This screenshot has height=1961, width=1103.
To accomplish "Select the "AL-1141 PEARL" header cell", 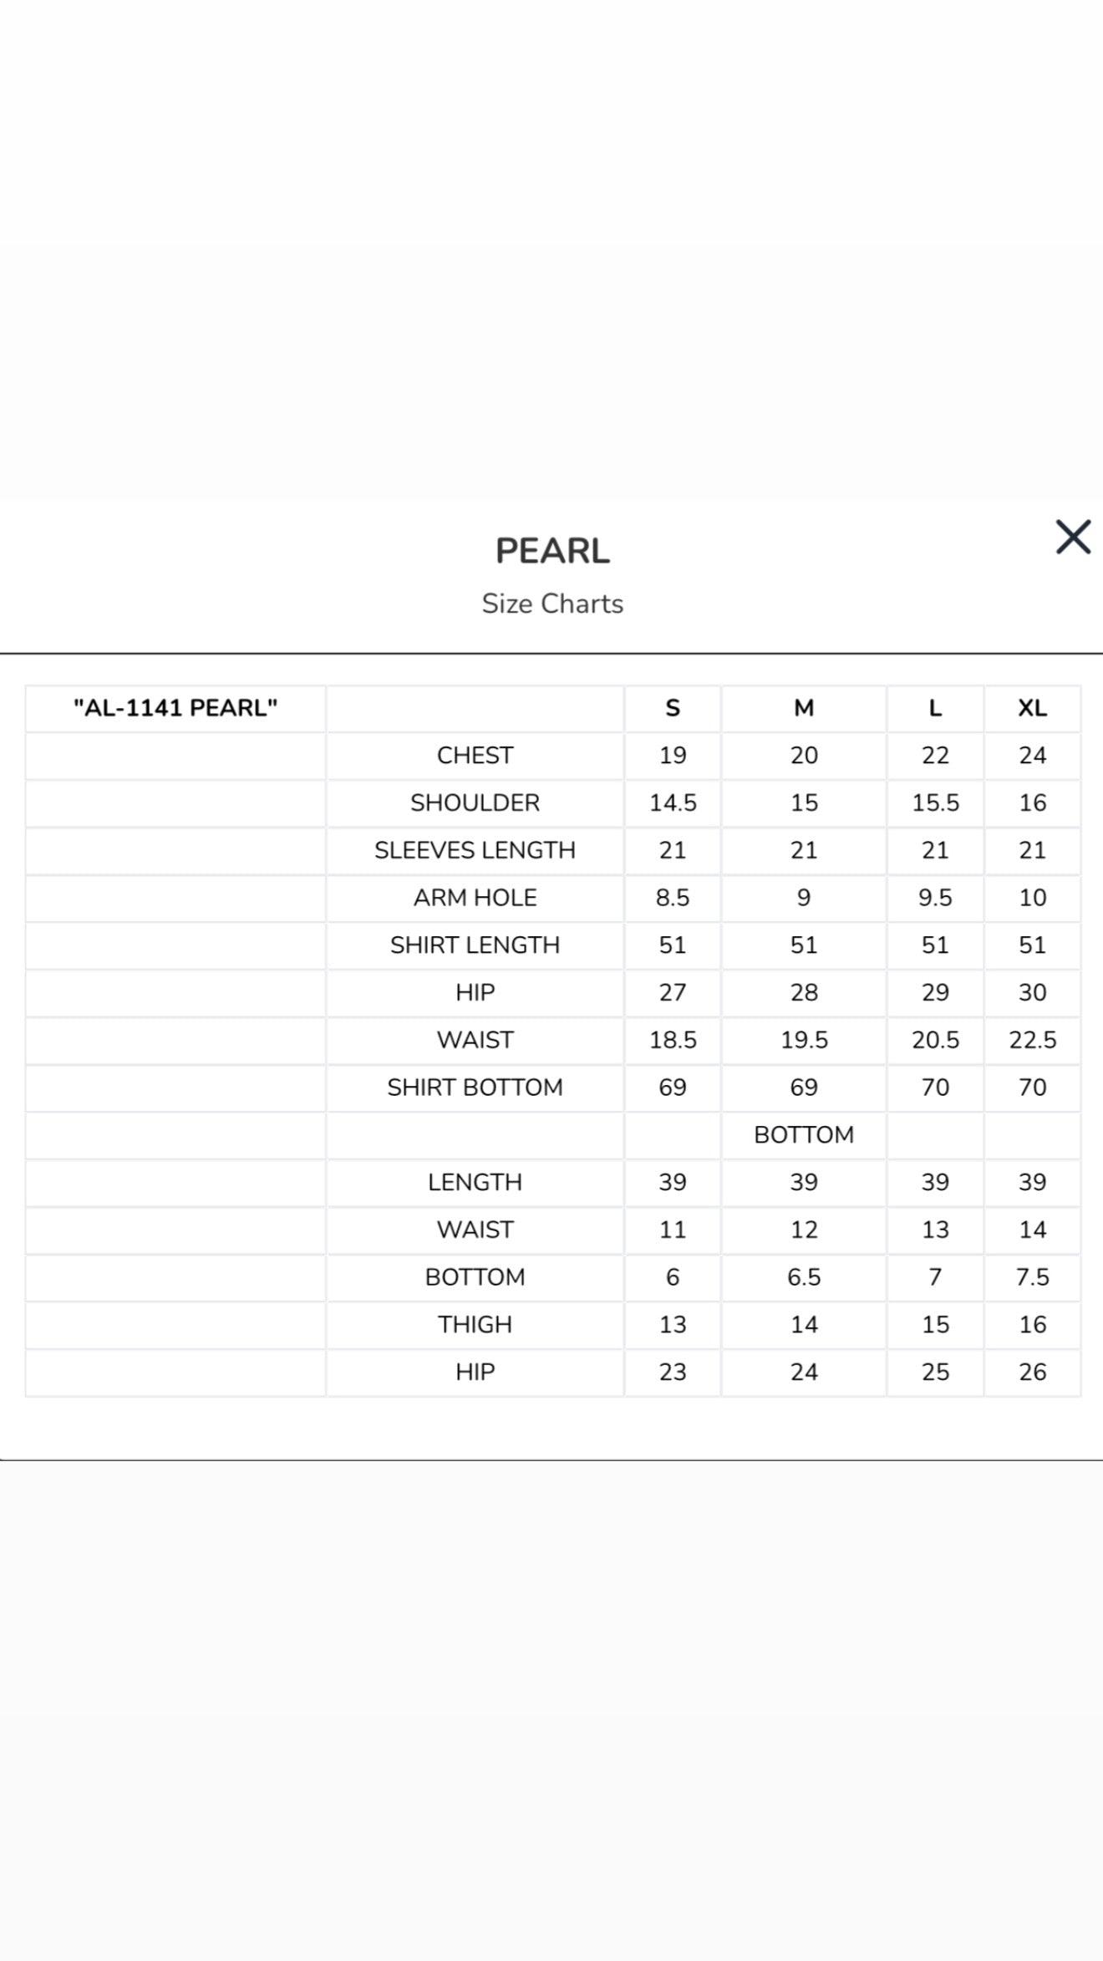I will pos(175,708).
